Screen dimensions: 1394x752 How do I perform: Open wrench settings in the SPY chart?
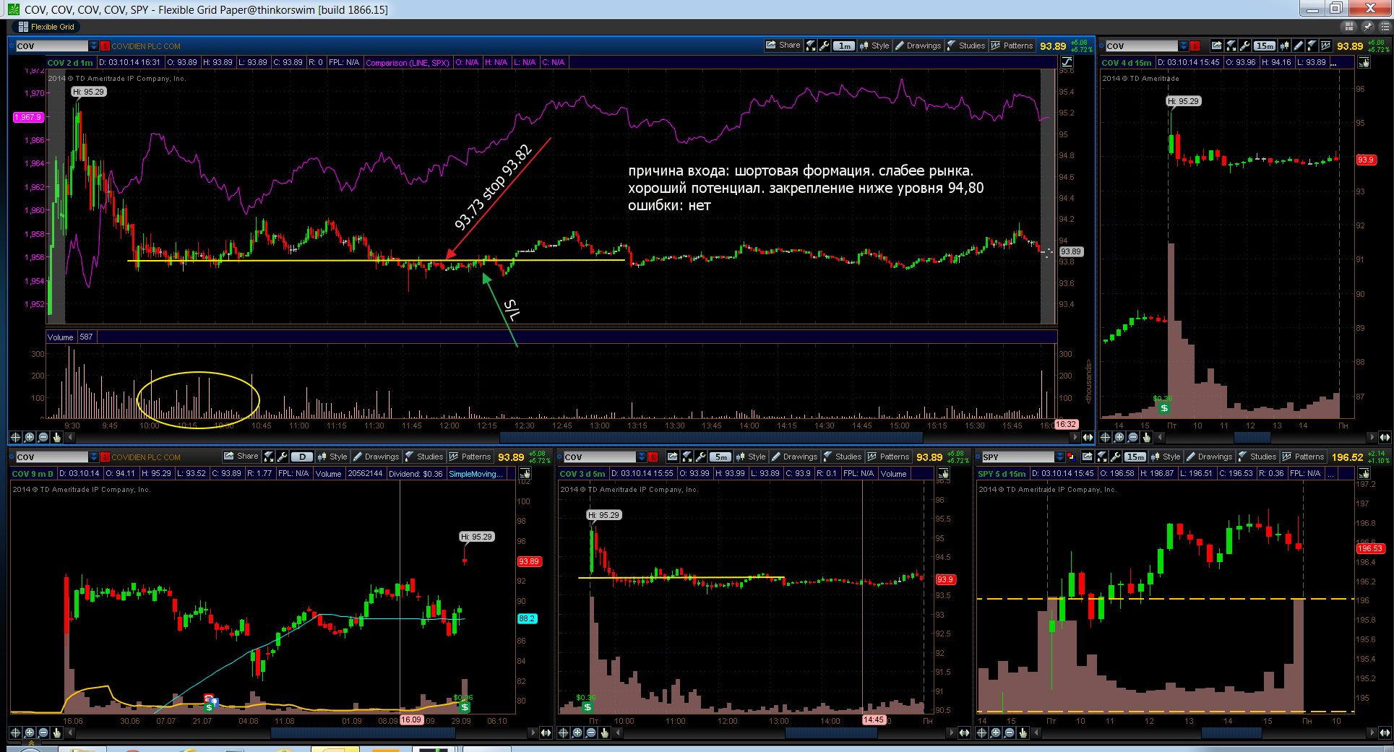tap(1115, 457)
